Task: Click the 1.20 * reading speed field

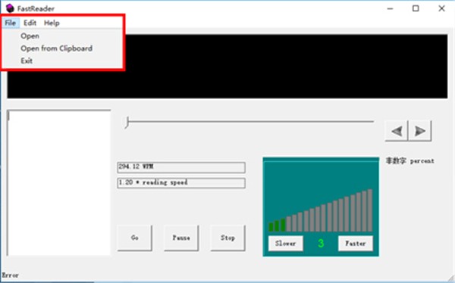Action: click(x=181, y=183)
